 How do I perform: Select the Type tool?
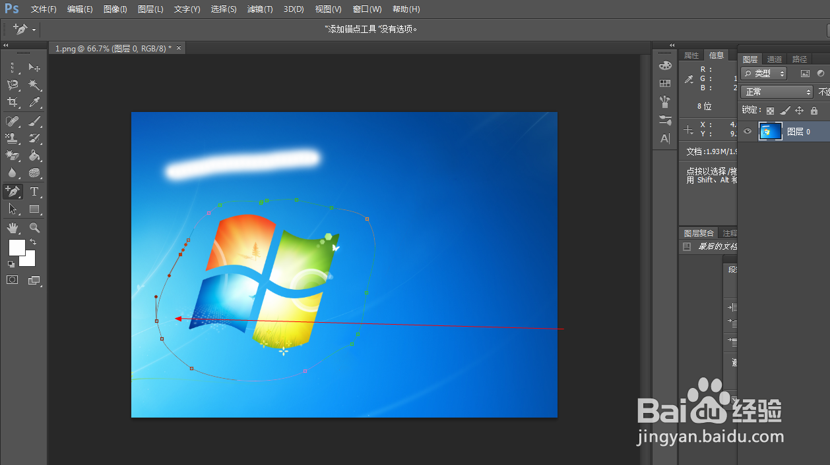click(34, 192)
